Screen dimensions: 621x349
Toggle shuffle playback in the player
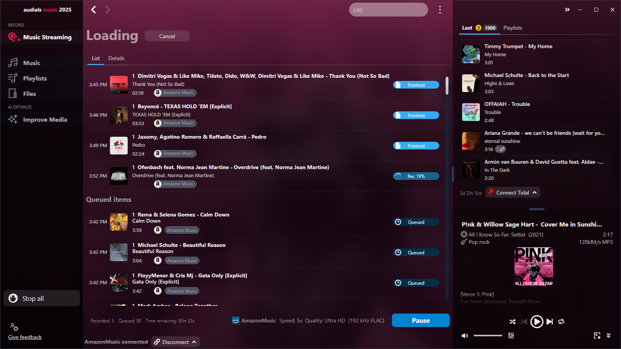click(512, 322)
